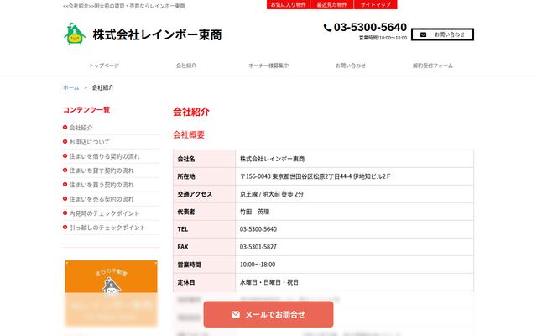Image resolution: width=537 pixels, height=336 pixels.
Task: Click the ホーム breadcrumb link
Action: (x=70, y=87)
